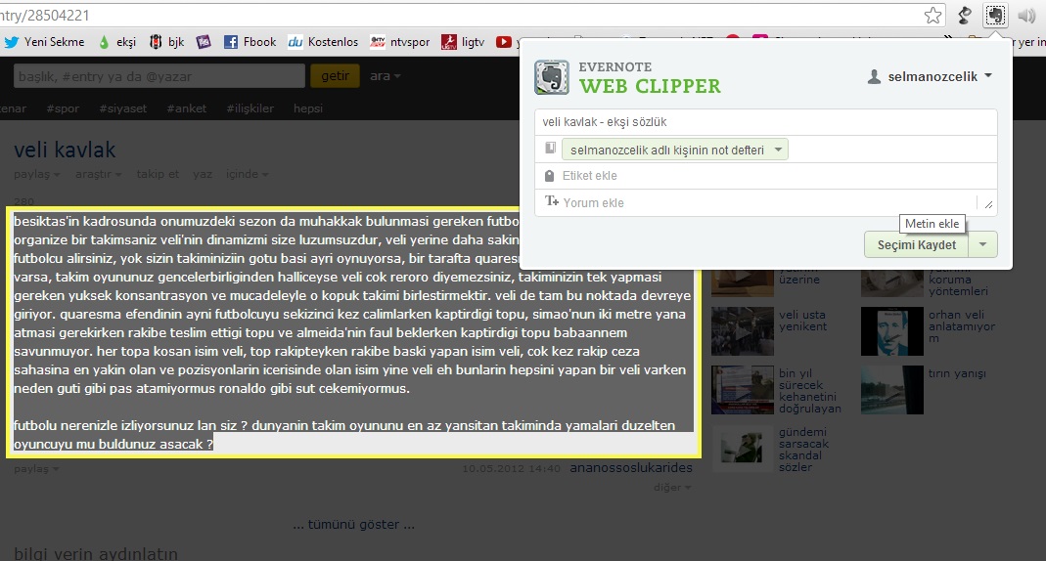Screen dimensions: 1046x561
Task: Open tırın yanışı thumbnail
Action: (x=892, y=390)
